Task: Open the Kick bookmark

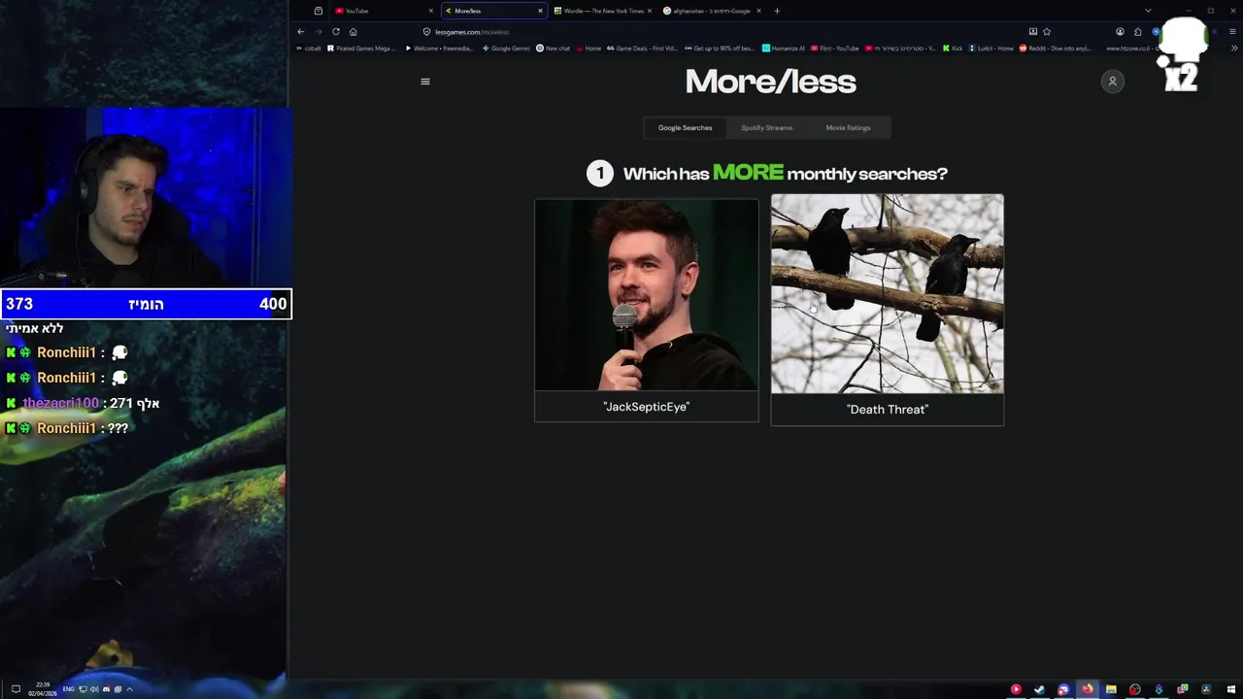Action: click(x=953, y=49)
